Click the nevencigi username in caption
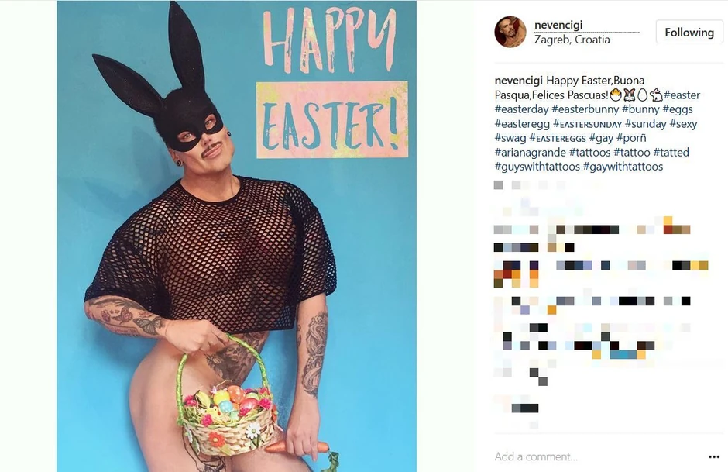This screenshot has width=728, height=472. click(519, 81)
